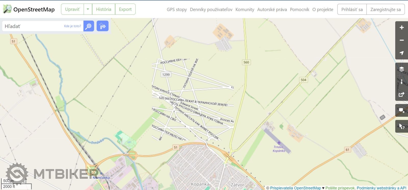Show my location with arrow icon
408x190 pixels.
click(x=401, y=53)
